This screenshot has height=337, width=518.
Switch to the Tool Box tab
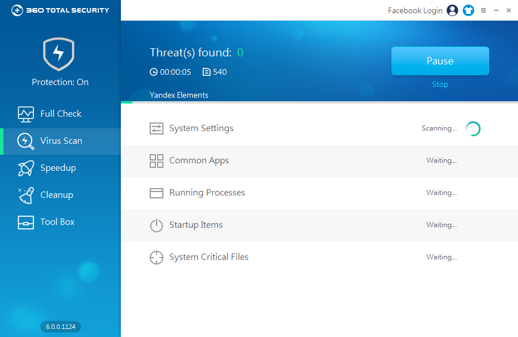coord(60,223)
